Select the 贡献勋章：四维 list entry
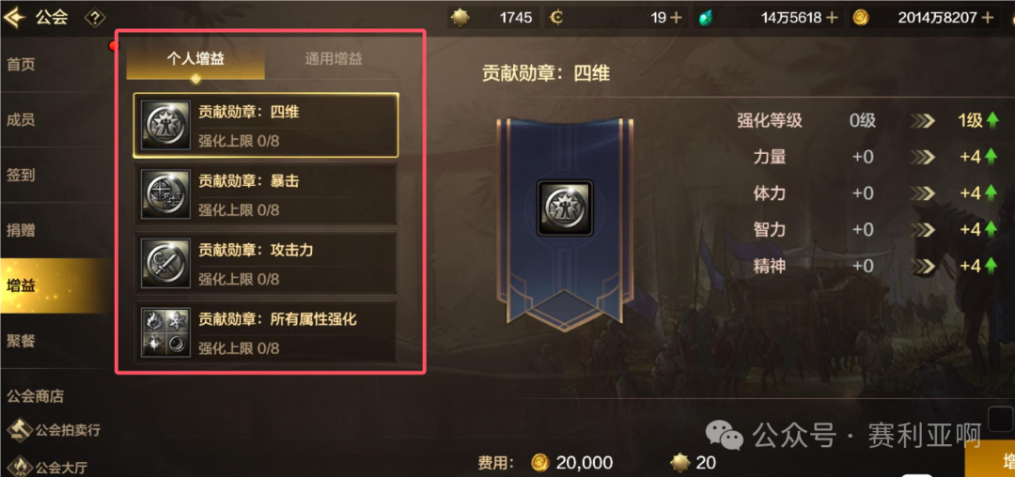The width and height of the screenshot is (1015, 477). (265, 126)
